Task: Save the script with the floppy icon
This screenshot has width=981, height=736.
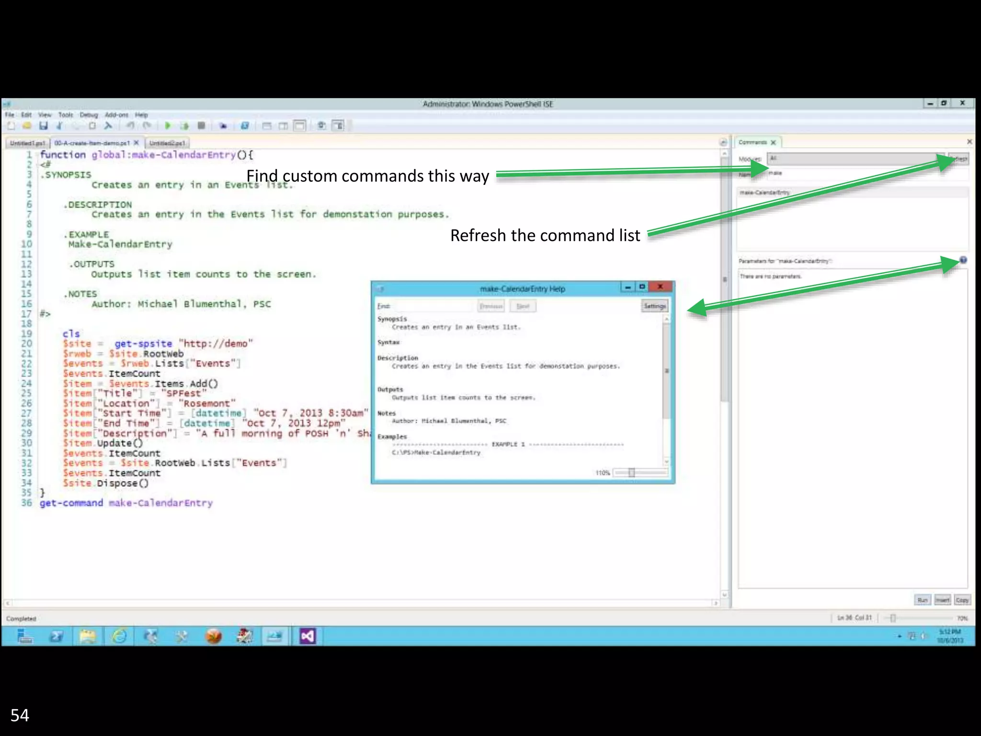Action: coord(44,126)
